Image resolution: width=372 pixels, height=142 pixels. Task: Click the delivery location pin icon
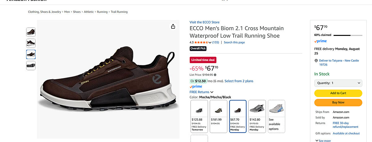(316, 61)
